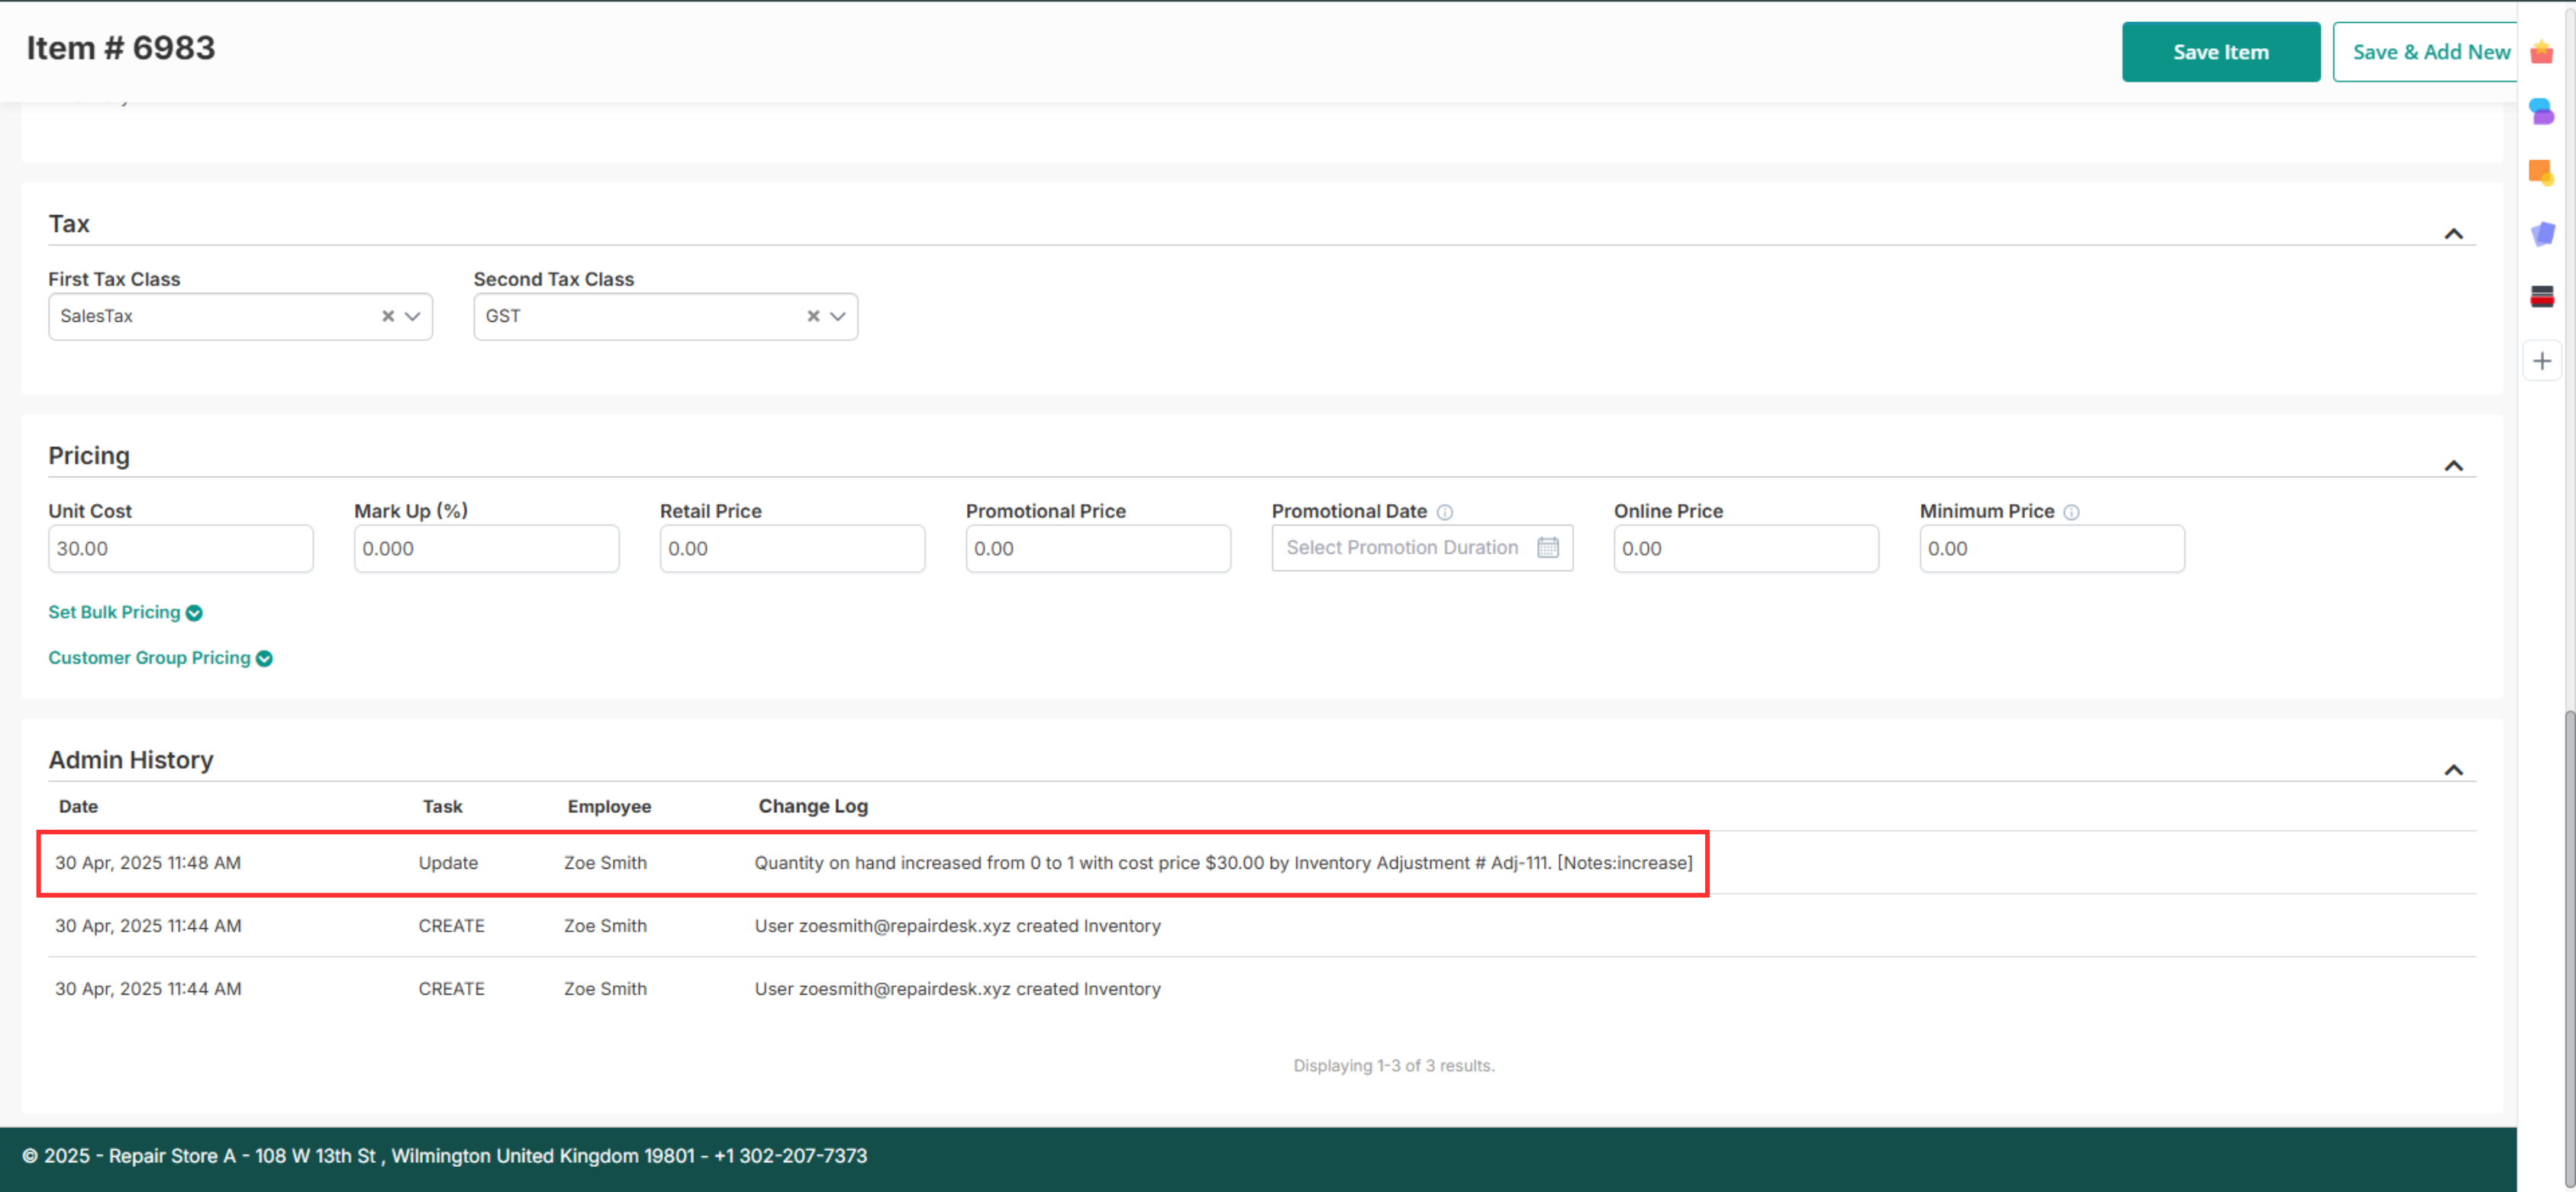Screen dimensions: 2576x1192
Task: Show the Minimum Price info tooltip icon
Action: [x=2071, y=512]
